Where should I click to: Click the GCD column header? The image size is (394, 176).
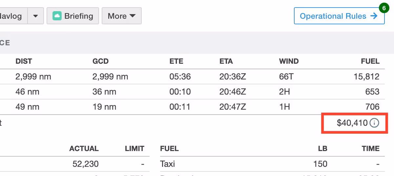[100, 61]
